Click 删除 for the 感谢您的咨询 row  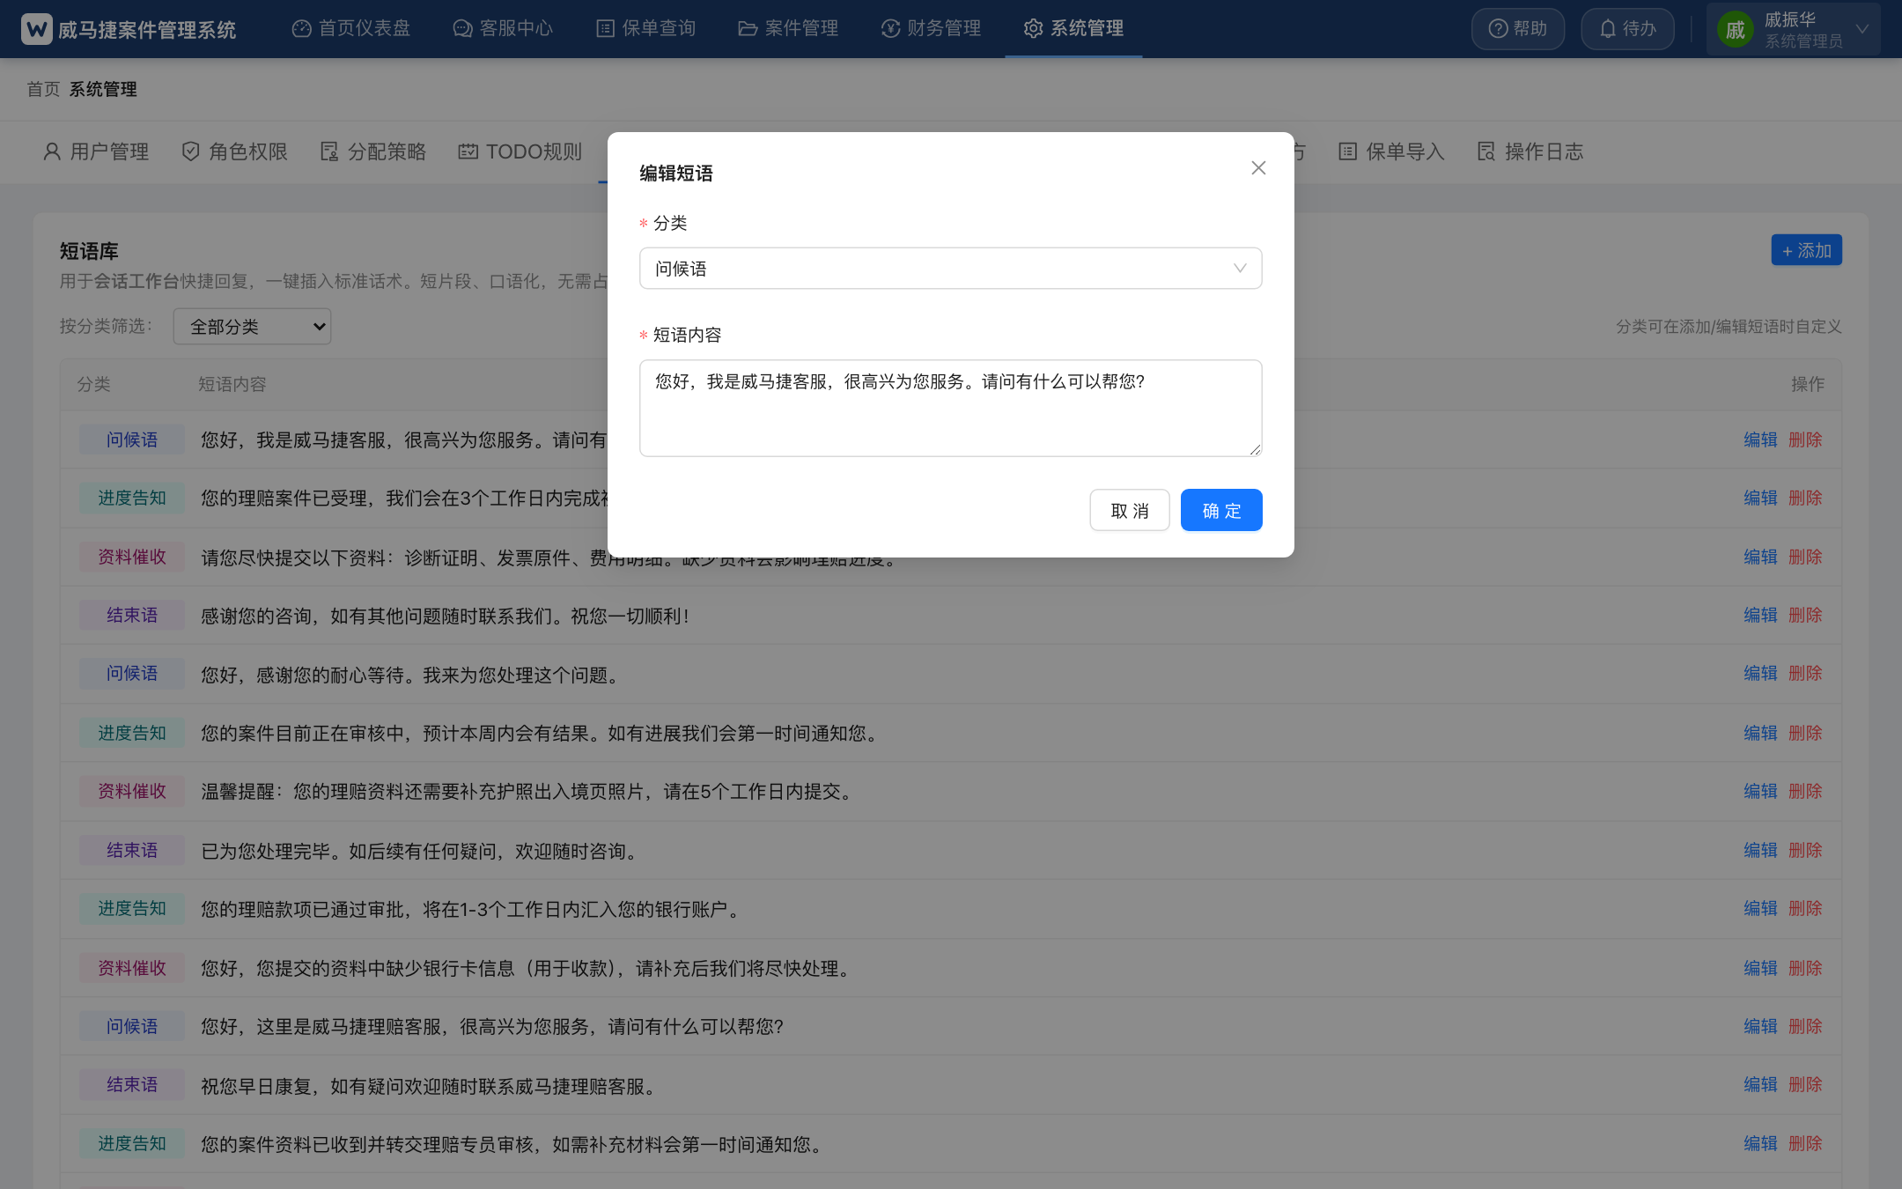pyautogui.click(x=1805, y=615)
